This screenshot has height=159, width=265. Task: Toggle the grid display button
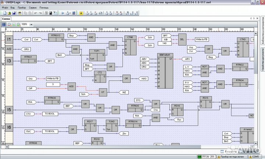(x=4, y=24)
